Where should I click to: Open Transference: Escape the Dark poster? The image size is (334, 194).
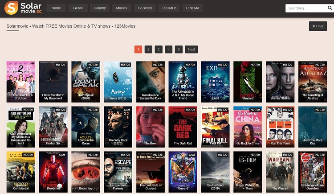pyautogui.click(x=151, y=82)
